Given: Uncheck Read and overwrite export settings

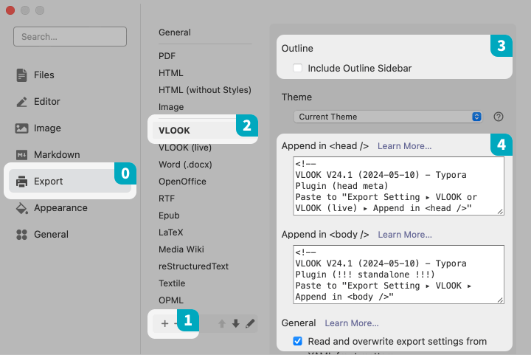Looking at the screenshot, I should click(298, 341).
